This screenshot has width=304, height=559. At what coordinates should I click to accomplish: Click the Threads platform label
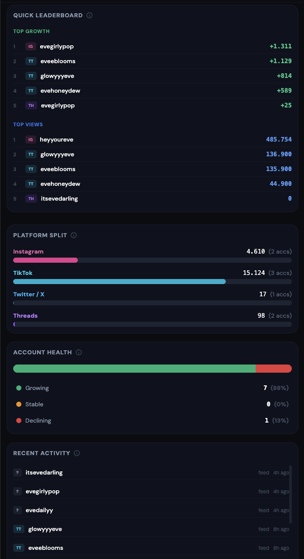[25, 316]
